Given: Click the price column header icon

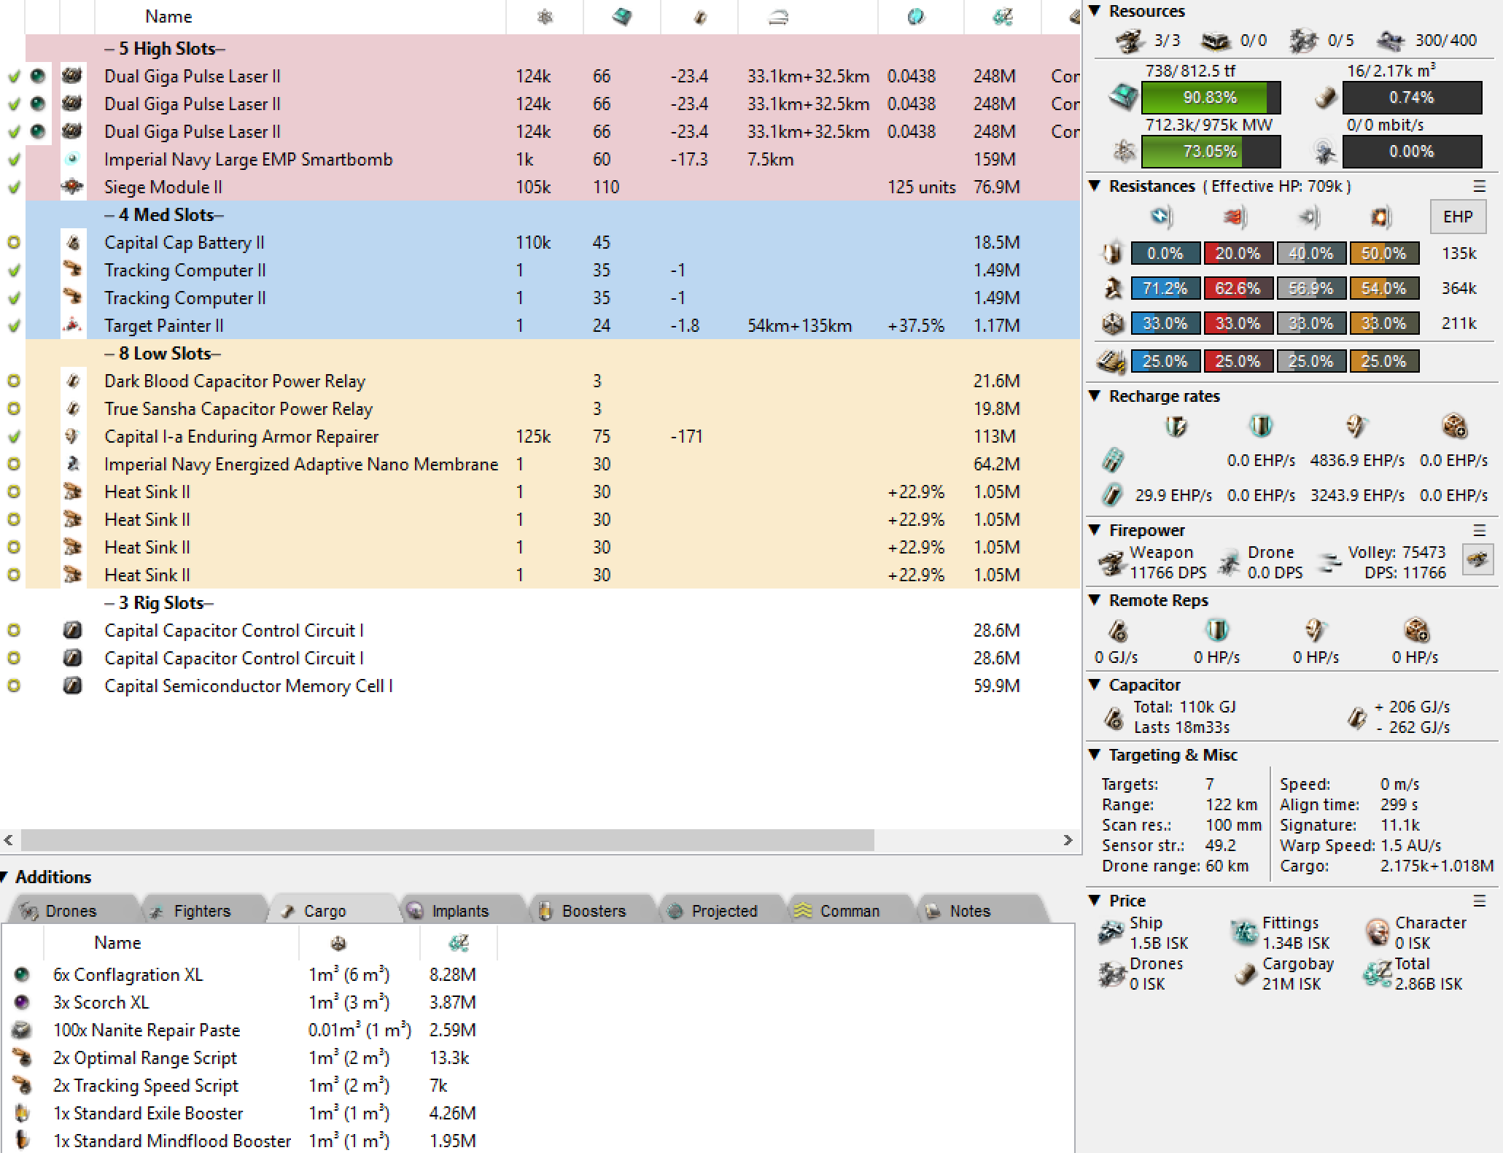Looking at the screenshot, I should (x=1002, y=16).
